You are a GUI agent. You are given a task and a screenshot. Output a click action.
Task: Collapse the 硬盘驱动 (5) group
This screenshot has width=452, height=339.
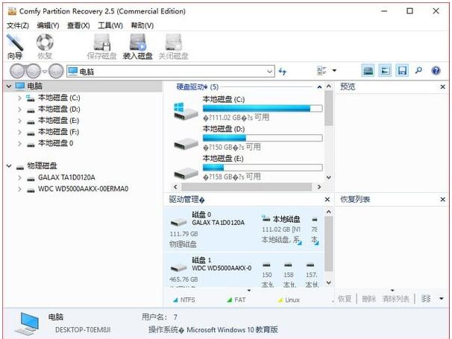[x=319, y=87]
